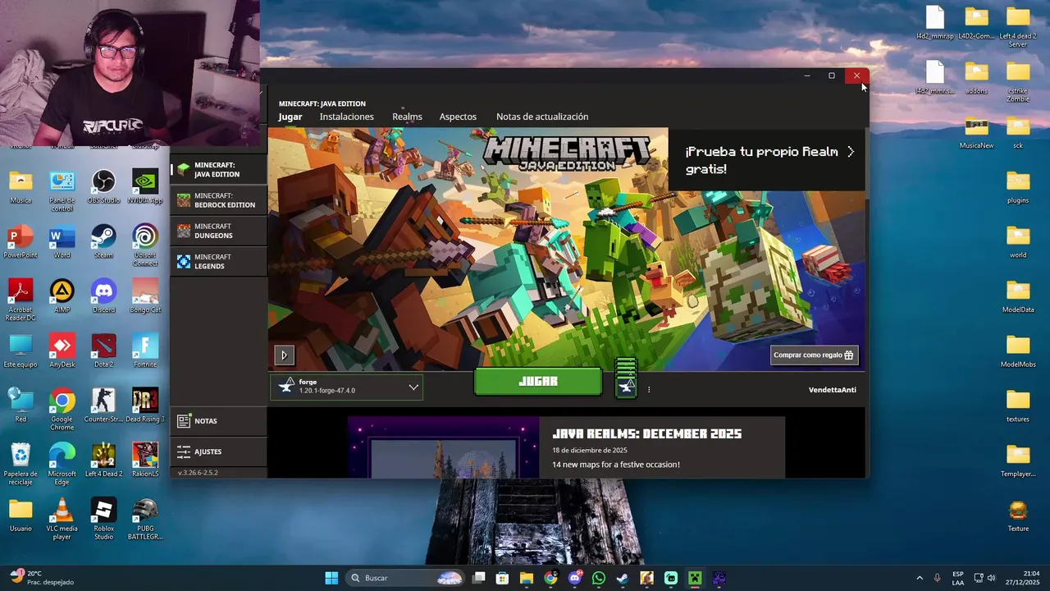Select the Word desktop icon
This screenshot has height=591, width=1050.
pyautogui.click(x=62, y=241)
